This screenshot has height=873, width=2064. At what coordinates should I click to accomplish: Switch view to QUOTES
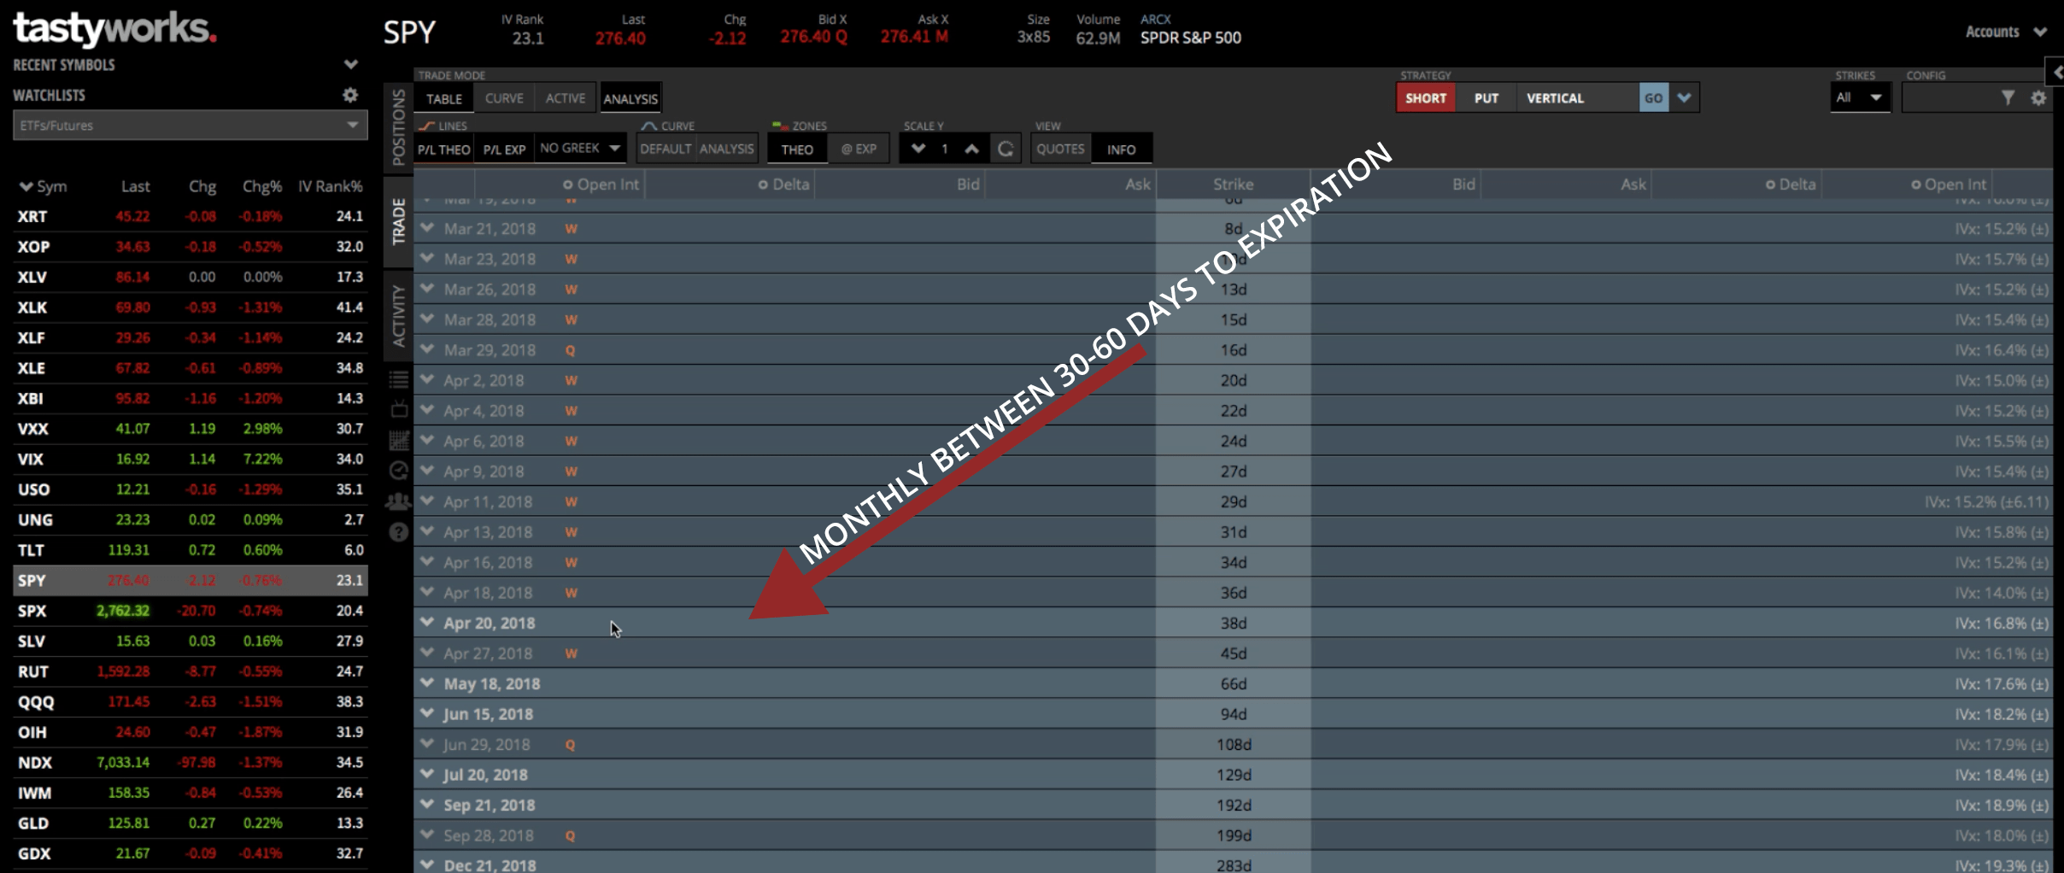tap(1060, 149)
